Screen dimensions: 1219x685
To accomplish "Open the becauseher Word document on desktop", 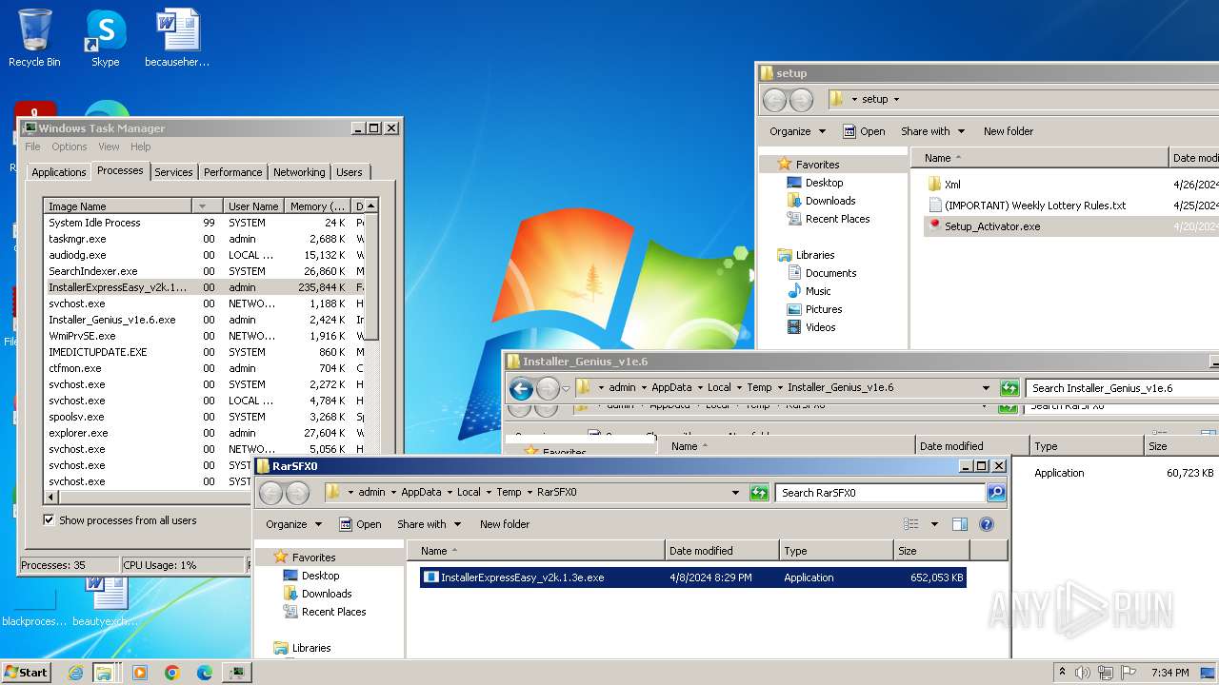I will tap(177, 38).
